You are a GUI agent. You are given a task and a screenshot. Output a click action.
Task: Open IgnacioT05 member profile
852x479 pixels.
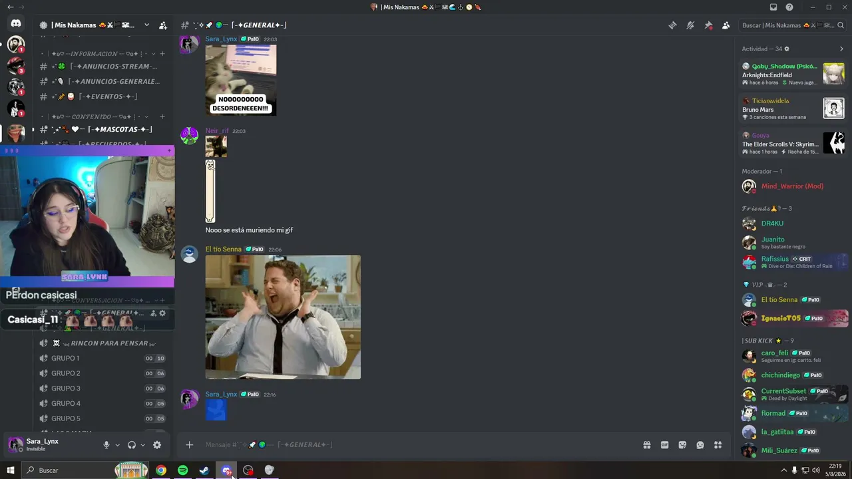[793, 318]
